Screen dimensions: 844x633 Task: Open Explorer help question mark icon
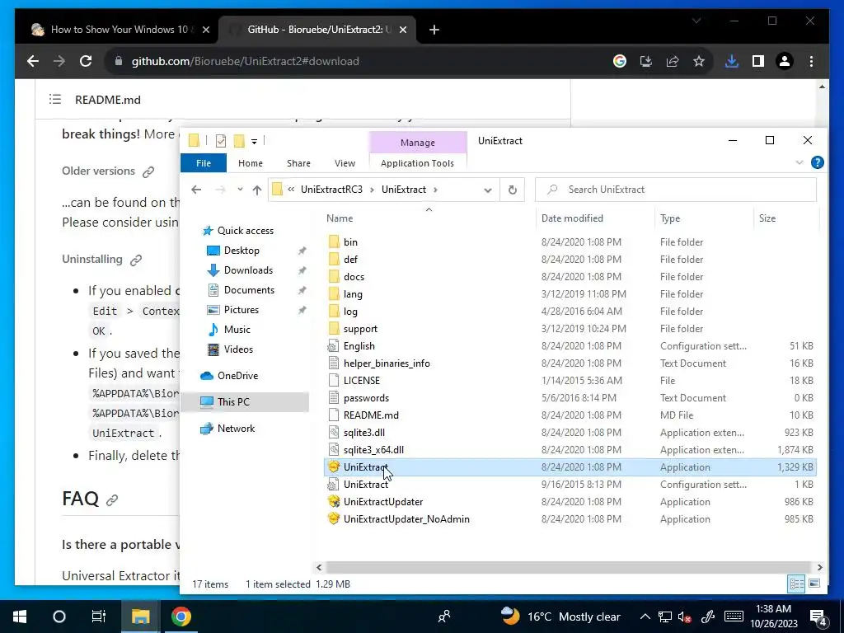(817, 162)
